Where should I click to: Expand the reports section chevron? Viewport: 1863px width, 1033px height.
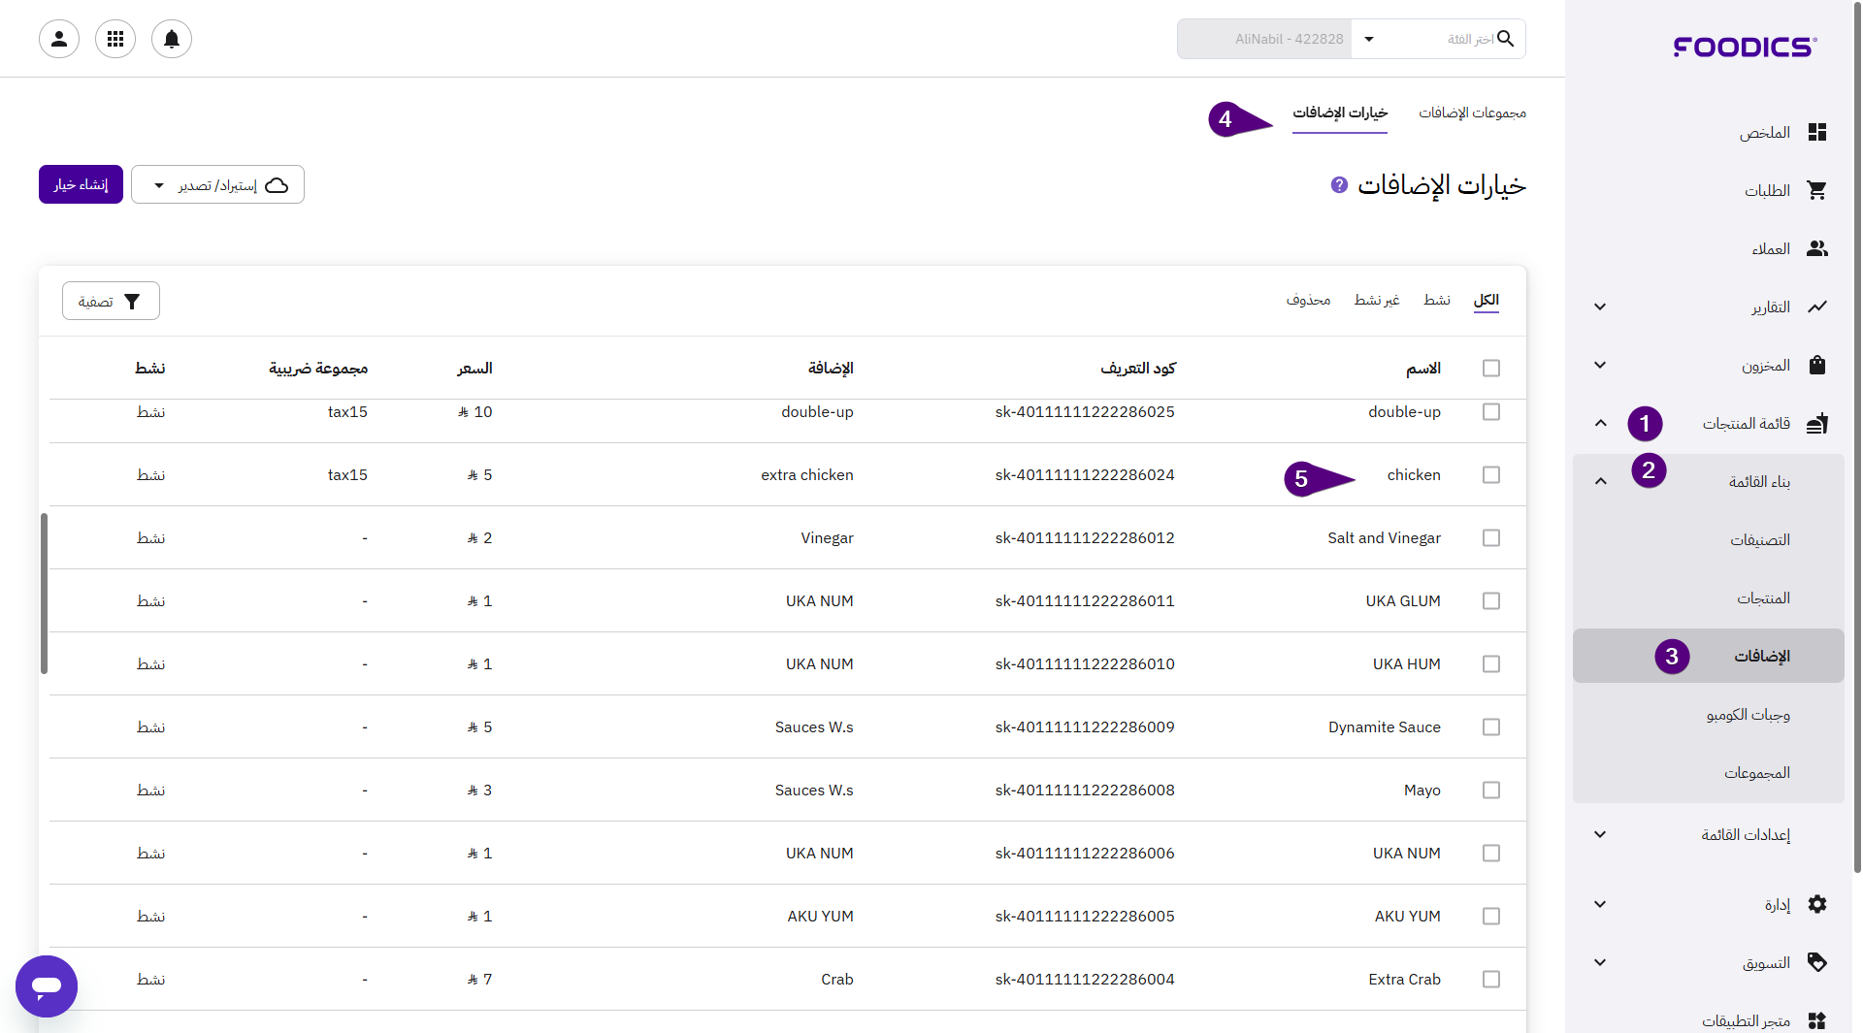1600,307
